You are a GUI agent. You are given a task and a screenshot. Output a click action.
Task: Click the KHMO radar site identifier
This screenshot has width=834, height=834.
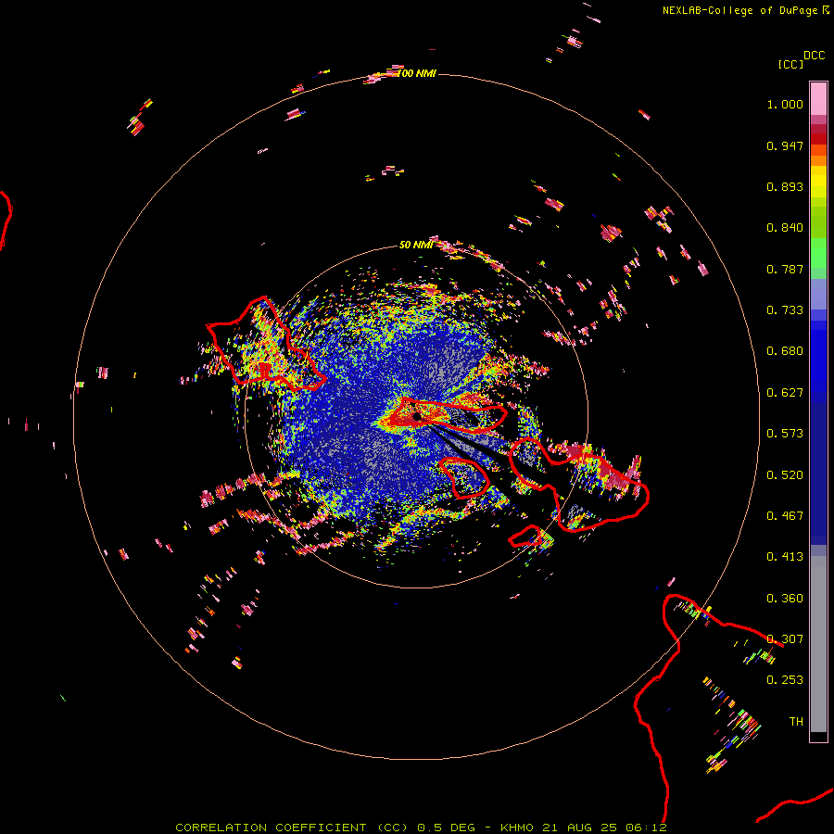click(517, 828)
